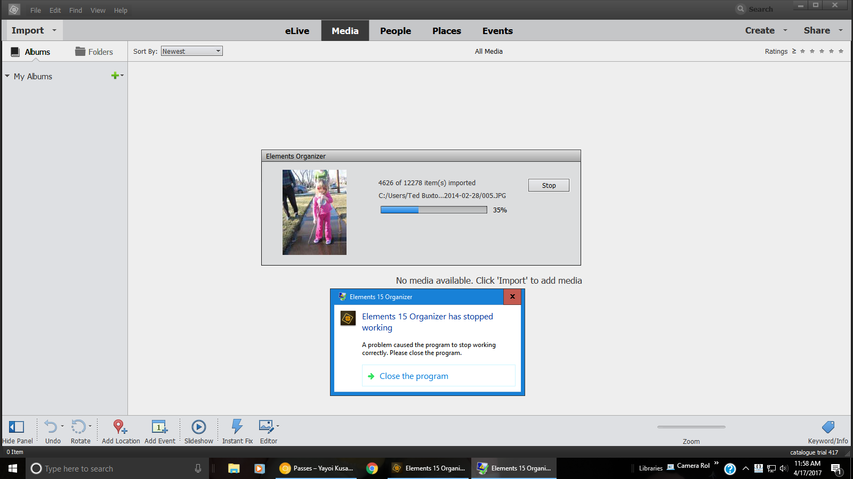
Task: Switch to the Places tab
Action: click(447, 31)
